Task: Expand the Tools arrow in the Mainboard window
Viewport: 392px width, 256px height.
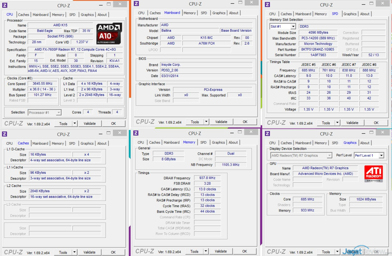Action: click(x=206, y=122)
